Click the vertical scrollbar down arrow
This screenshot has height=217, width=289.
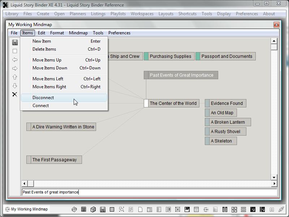click(274, 177)
